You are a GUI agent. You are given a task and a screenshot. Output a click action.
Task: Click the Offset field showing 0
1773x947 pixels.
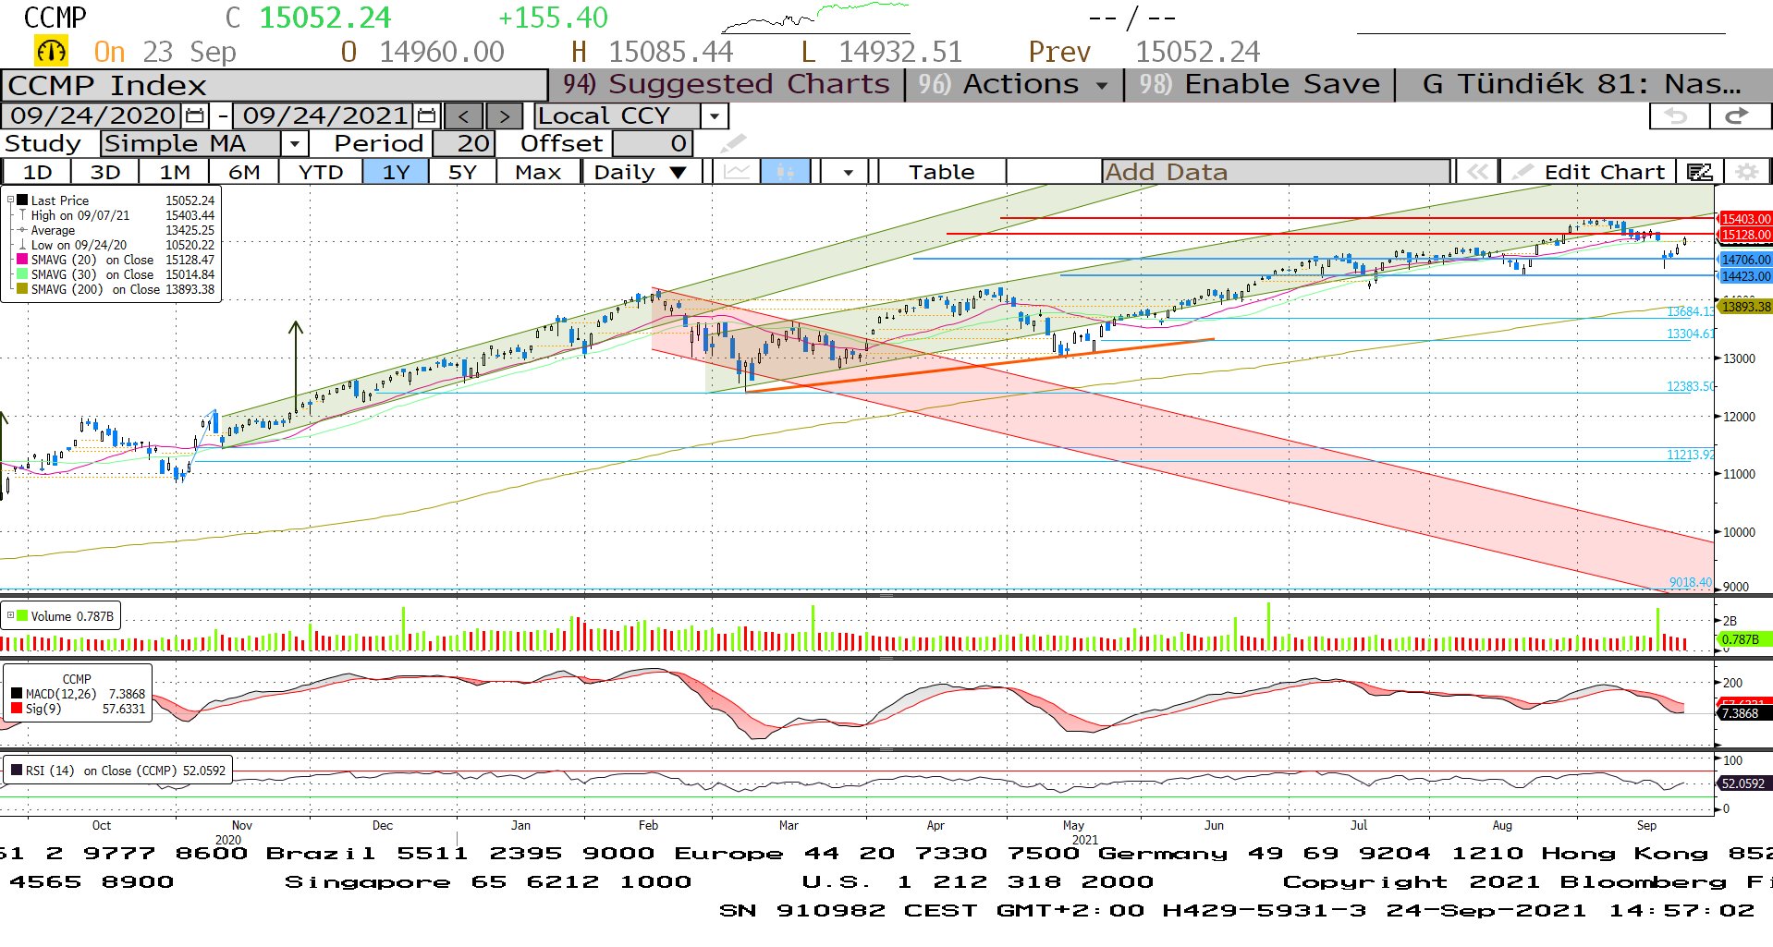pyautogui.click(x=653, y=143)
